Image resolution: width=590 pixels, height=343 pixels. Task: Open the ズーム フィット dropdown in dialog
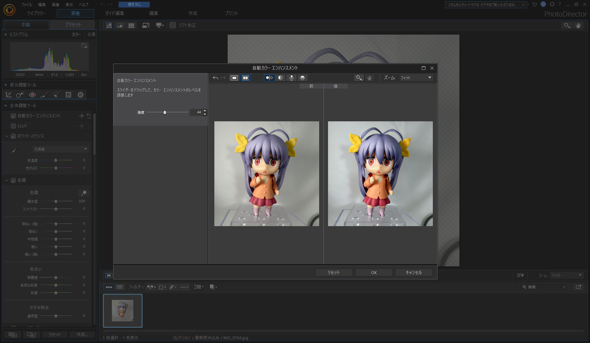coord(416,78)
